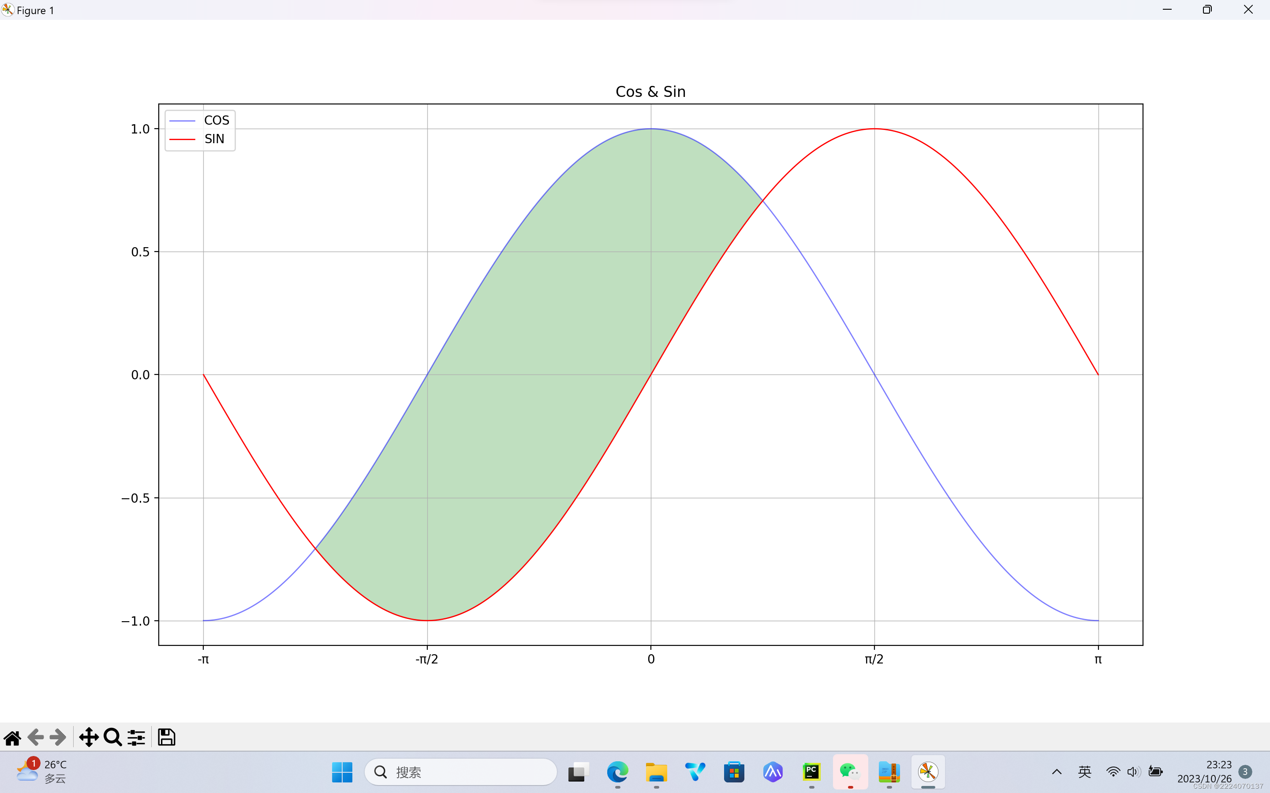Toggle the Zoom to rectangle tool
Viewport: 1270px width, 793px height.
pos(112,737)
